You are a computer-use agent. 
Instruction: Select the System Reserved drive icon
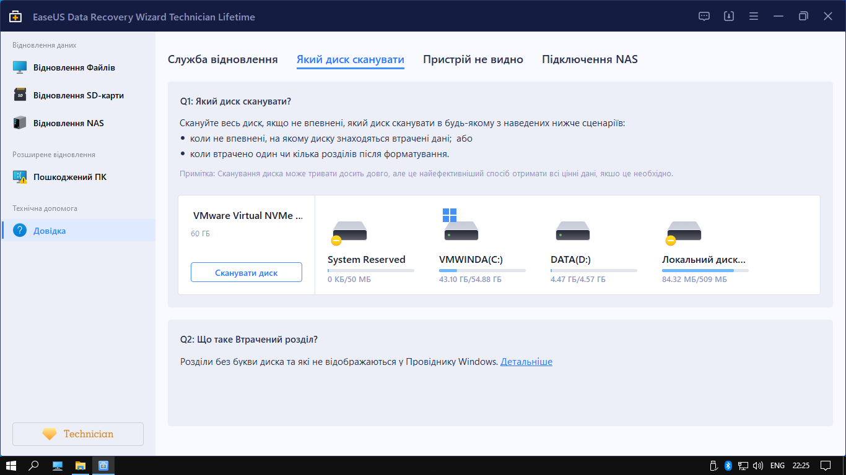[349, 231]
